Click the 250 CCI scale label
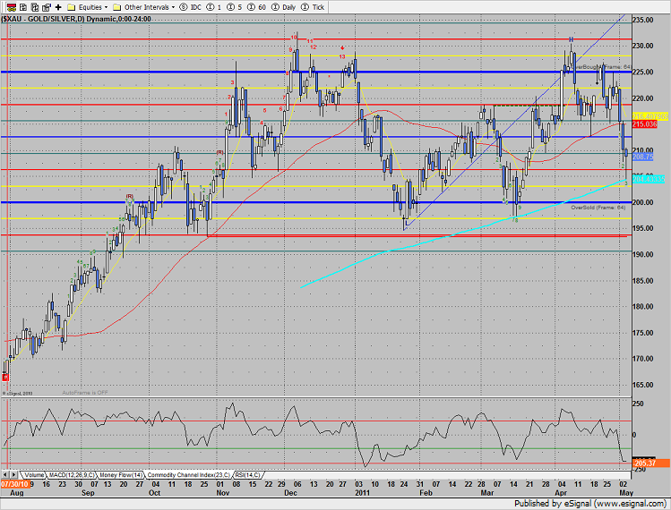This screenshot has width=671, height=510. click(x=638, y=404)
